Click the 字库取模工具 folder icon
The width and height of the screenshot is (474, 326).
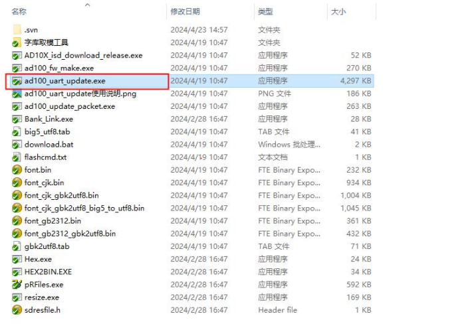point(17,42)
